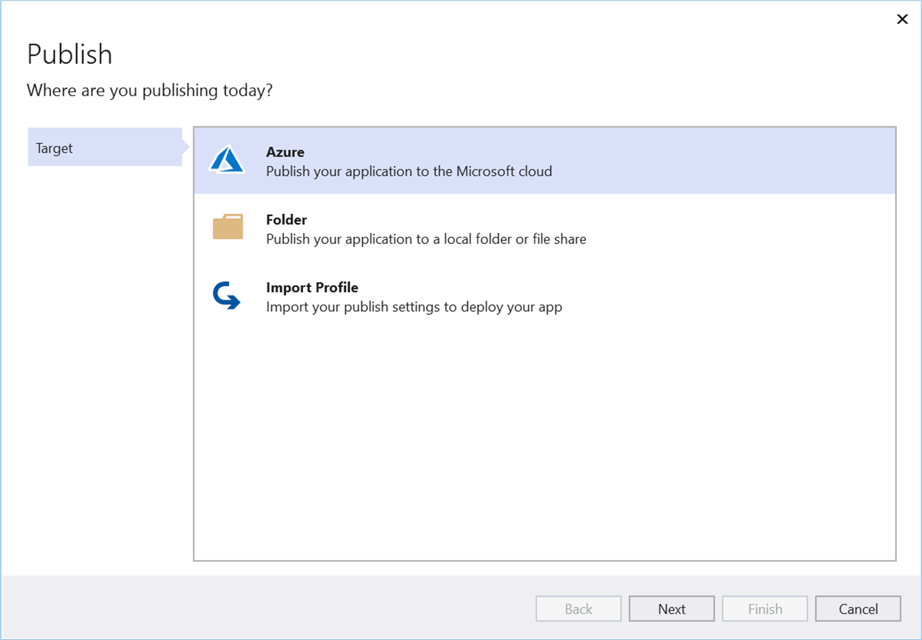The height and width of the screenshot is (640, 922).
Task: Select 'Import Profile' publish target title
Action: (312, 288)
